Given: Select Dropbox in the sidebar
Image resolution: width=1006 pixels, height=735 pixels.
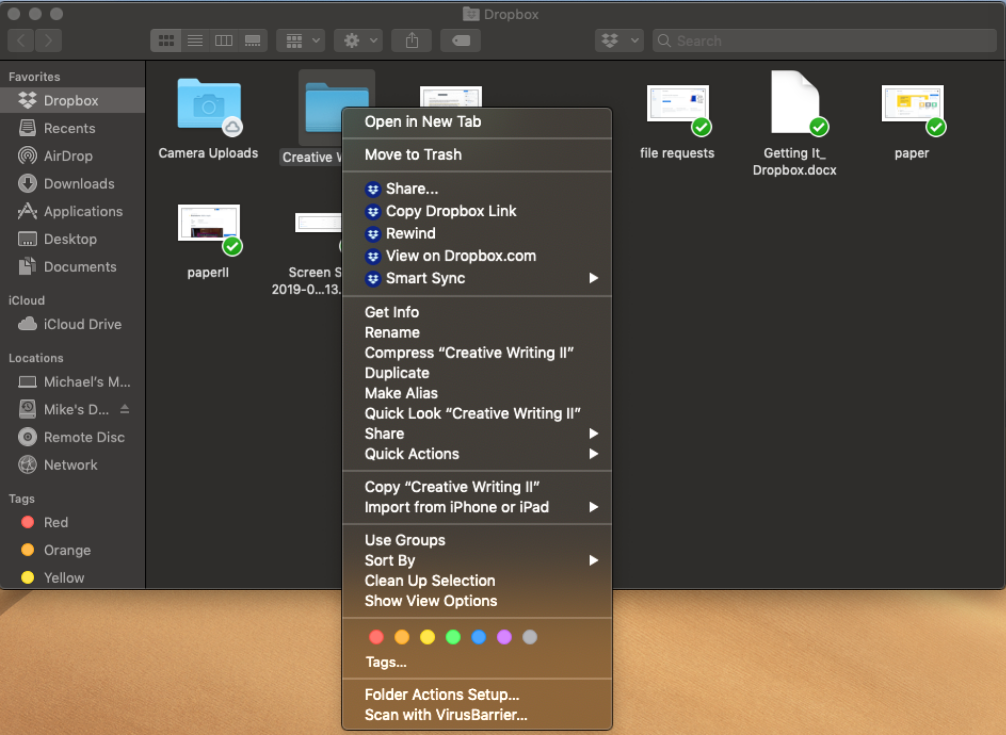Looking at the screenshot, I should [72, 101].
